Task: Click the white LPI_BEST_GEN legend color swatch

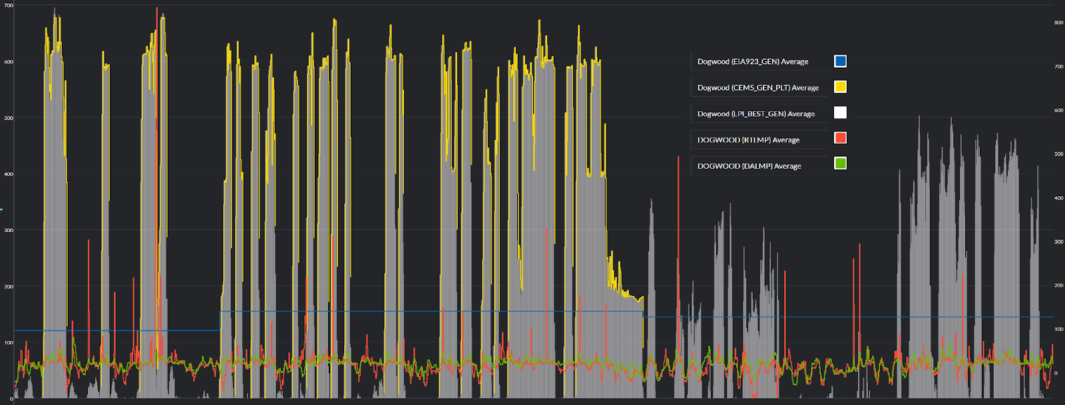Action: point(840,113)
